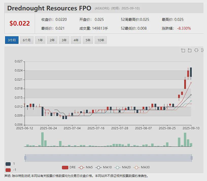This screenshot has height=181, width=207.
Task: Switch to the 6个月 range
Action: (27, 40)
